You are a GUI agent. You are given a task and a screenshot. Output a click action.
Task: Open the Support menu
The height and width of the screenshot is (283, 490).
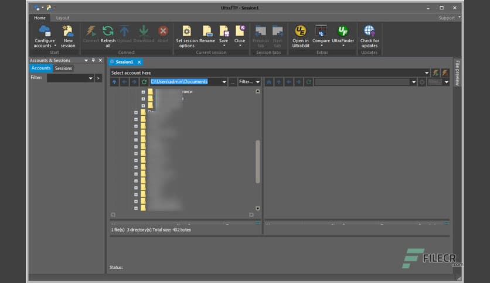(x=448, y=18)
